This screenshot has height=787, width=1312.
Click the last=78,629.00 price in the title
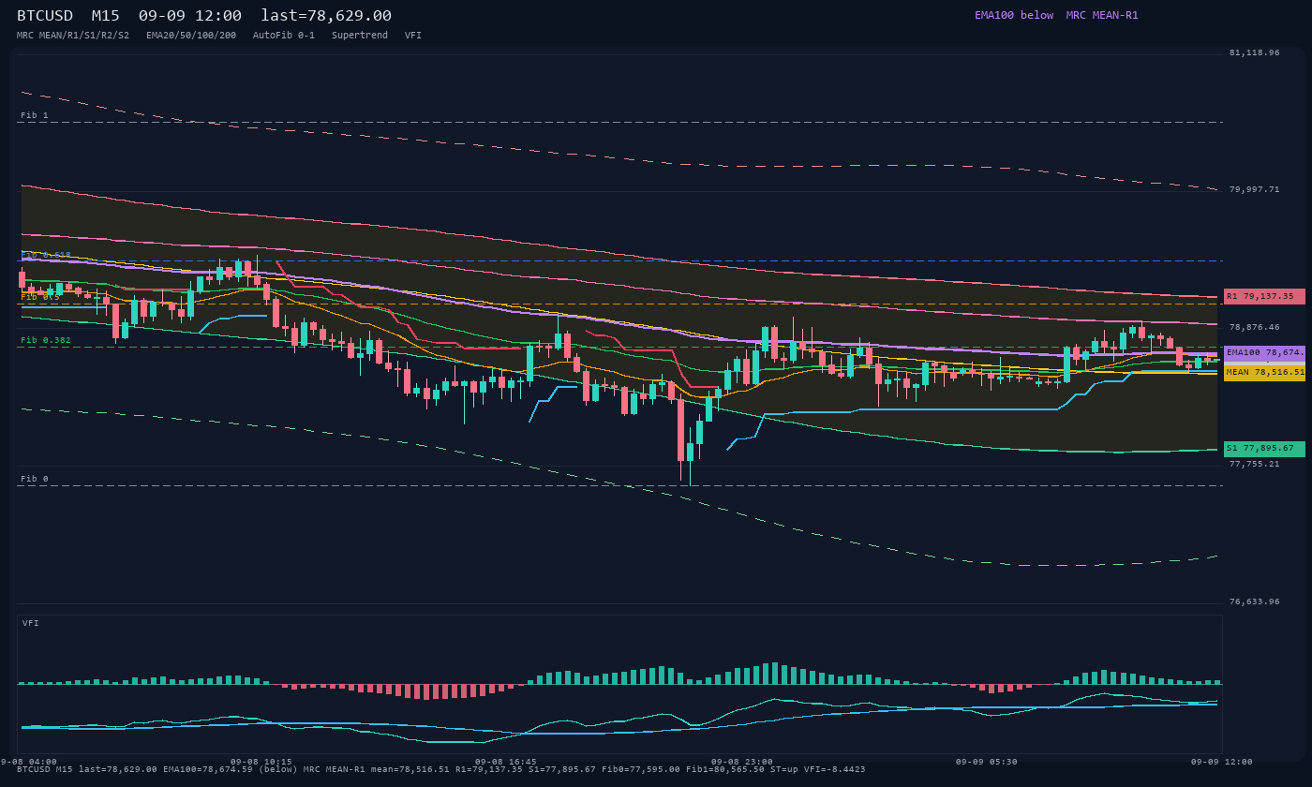tap(326, 16)
